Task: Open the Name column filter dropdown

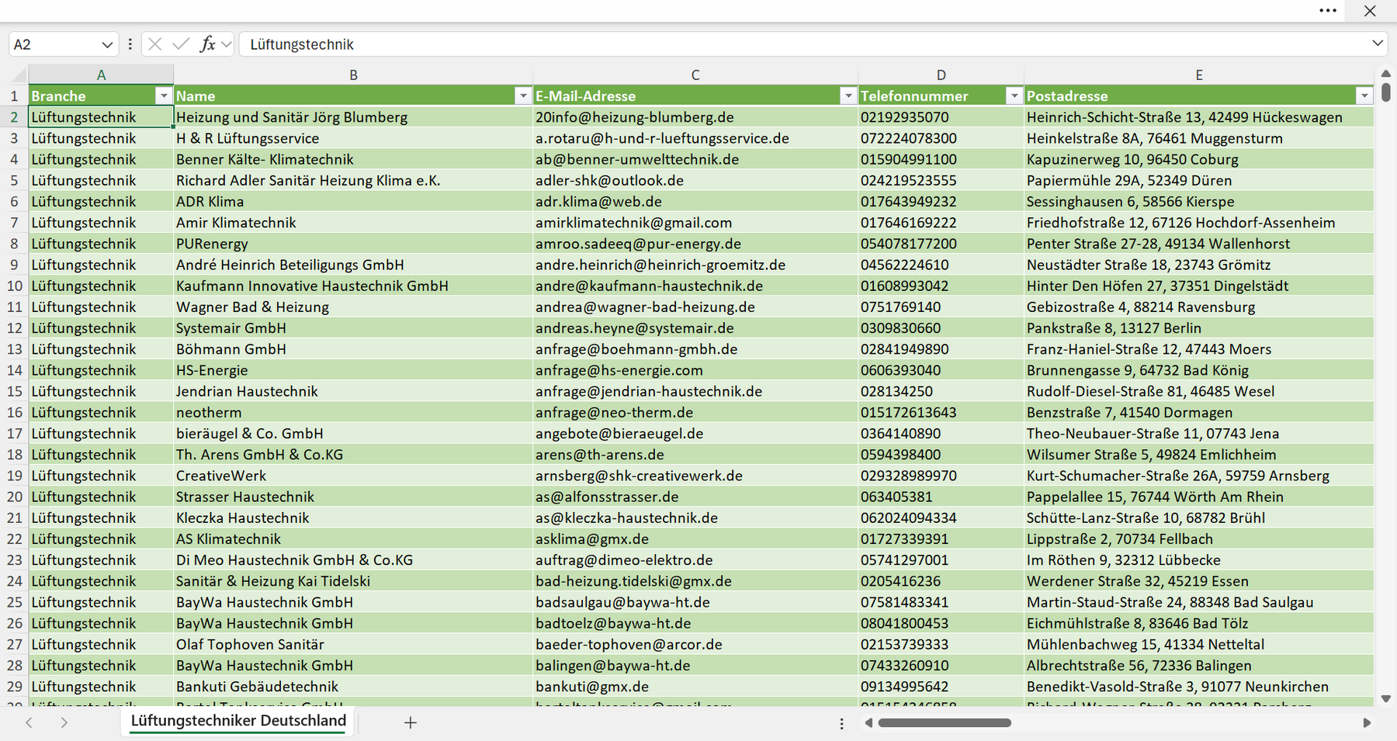Action: [523, 96]
